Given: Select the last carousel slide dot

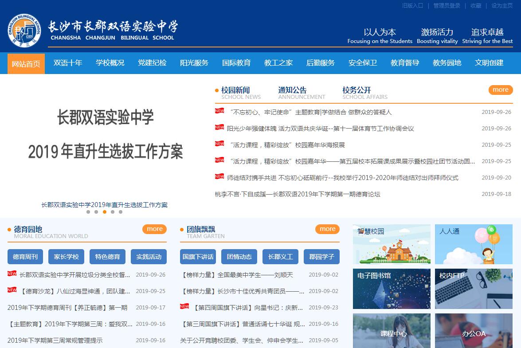Looking at the screenshot, I should pyautogui.click(x=121, y=212).
